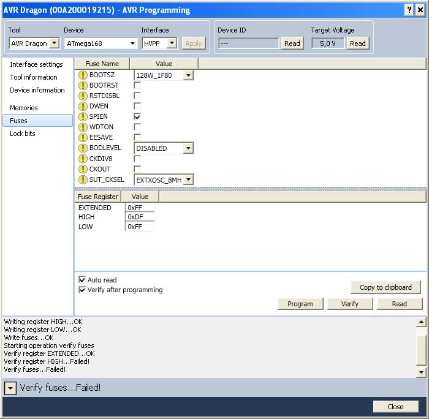Open the Tool dropdown showing AVR Dragon
The image size is (429, 419).
click(x=55, y=43)
